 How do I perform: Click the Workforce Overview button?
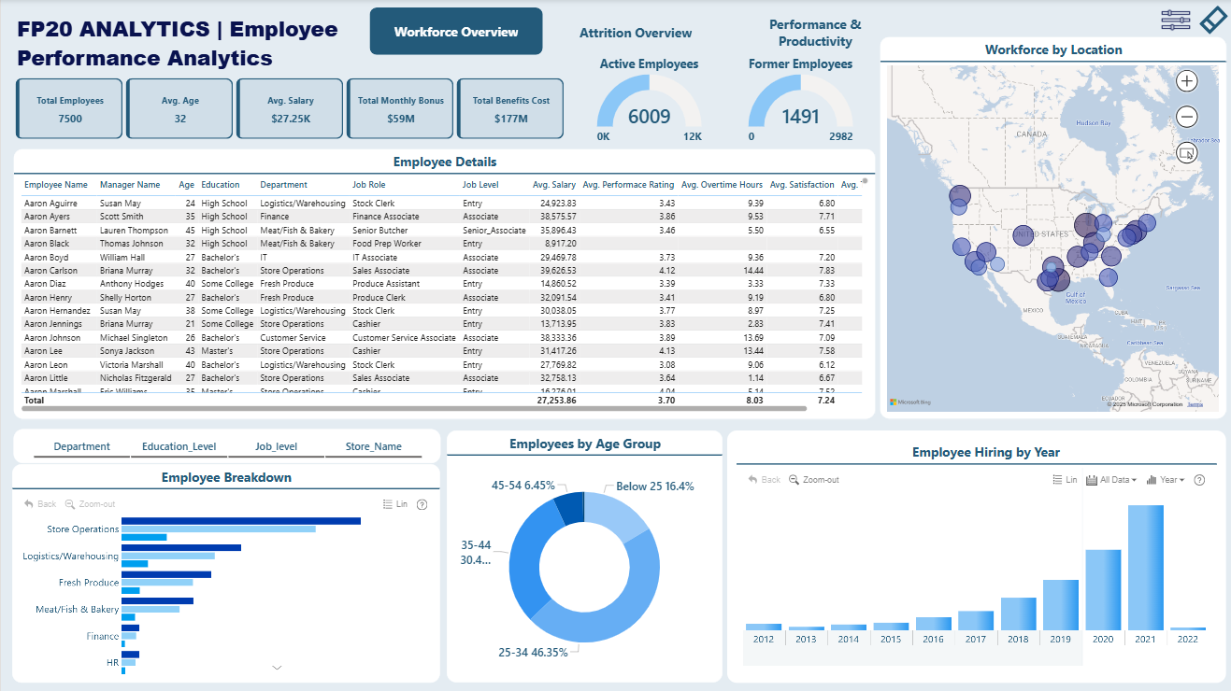456,32
